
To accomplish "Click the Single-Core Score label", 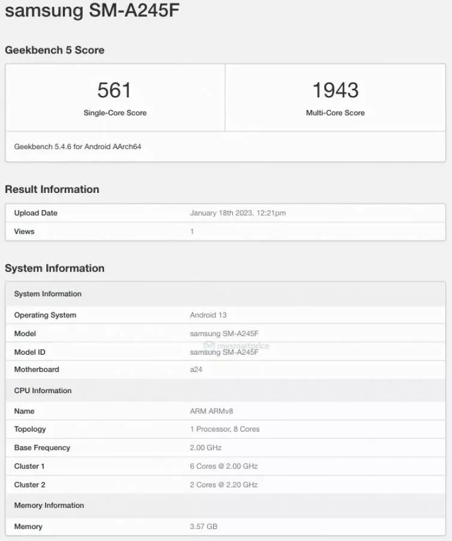I will click(x=115, y=113).
